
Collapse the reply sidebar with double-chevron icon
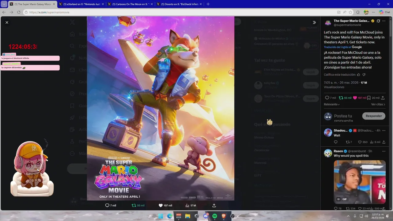pos(314,22)
